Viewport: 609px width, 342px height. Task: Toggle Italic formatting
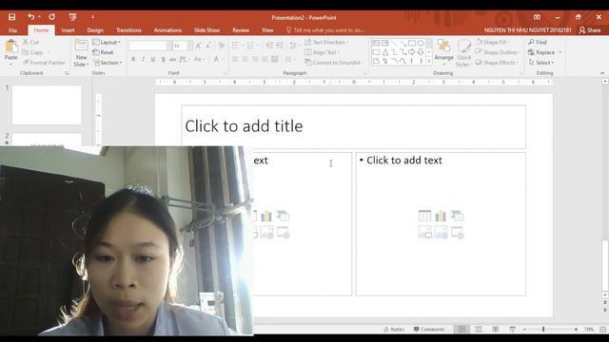(x=143, y=59)
